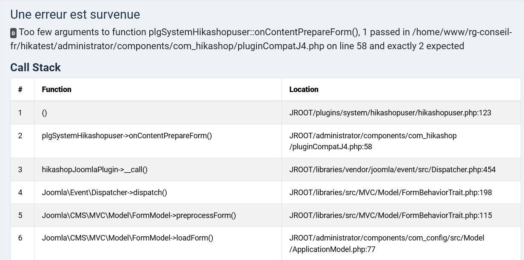This screenshot has height=260, width=524.
Task: Click the Function column header
Action: 57,89
